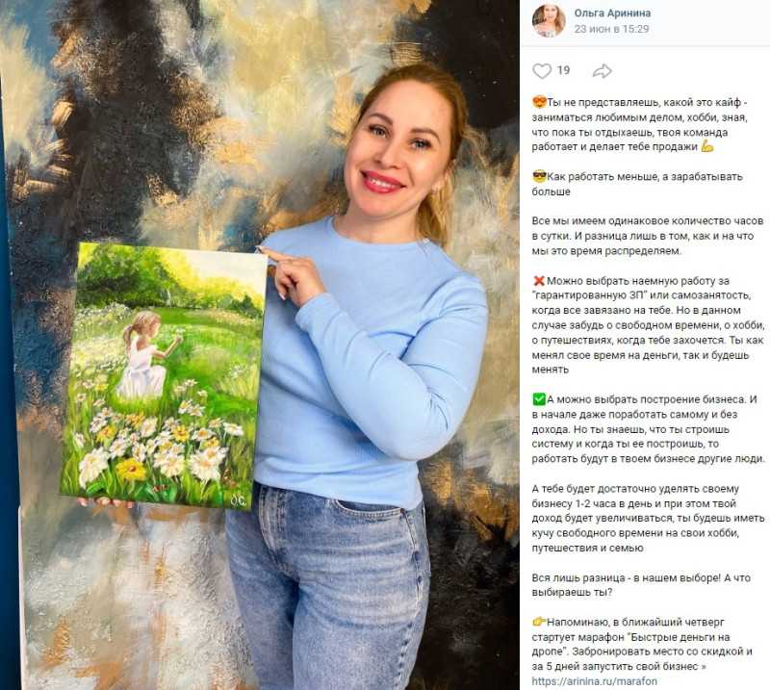The image size is (770, 690).
Task: Click the pointing hand emoji before Напоминаю
Action: (539, 622)
